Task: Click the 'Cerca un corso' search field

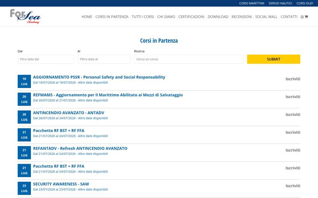Action: 189,59
